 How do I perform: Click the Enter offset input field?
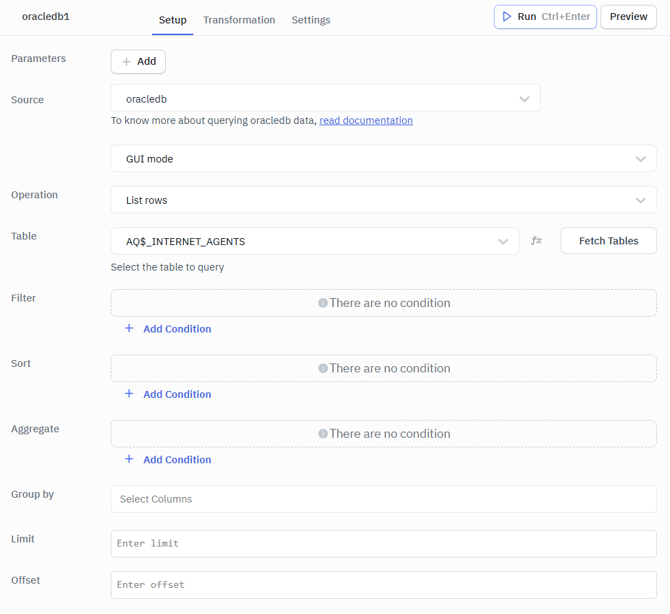(384, 585)
